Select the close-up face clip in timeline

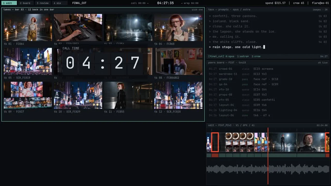tap(311, 142)
